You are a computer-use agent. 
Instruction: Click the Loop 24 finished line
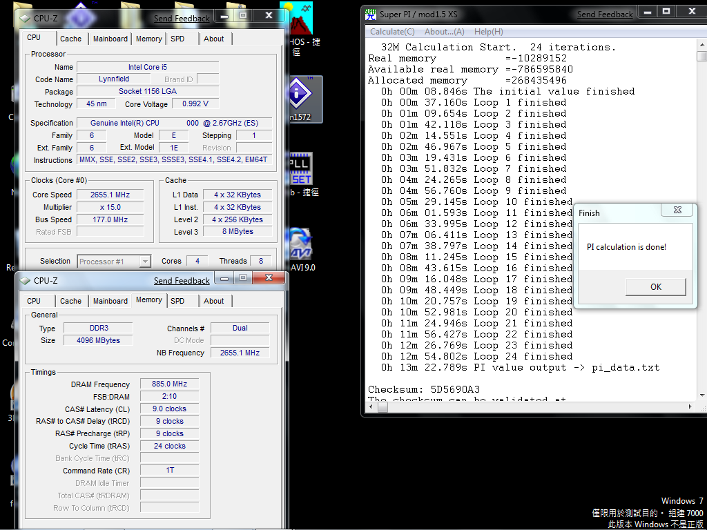click(476, 357)
